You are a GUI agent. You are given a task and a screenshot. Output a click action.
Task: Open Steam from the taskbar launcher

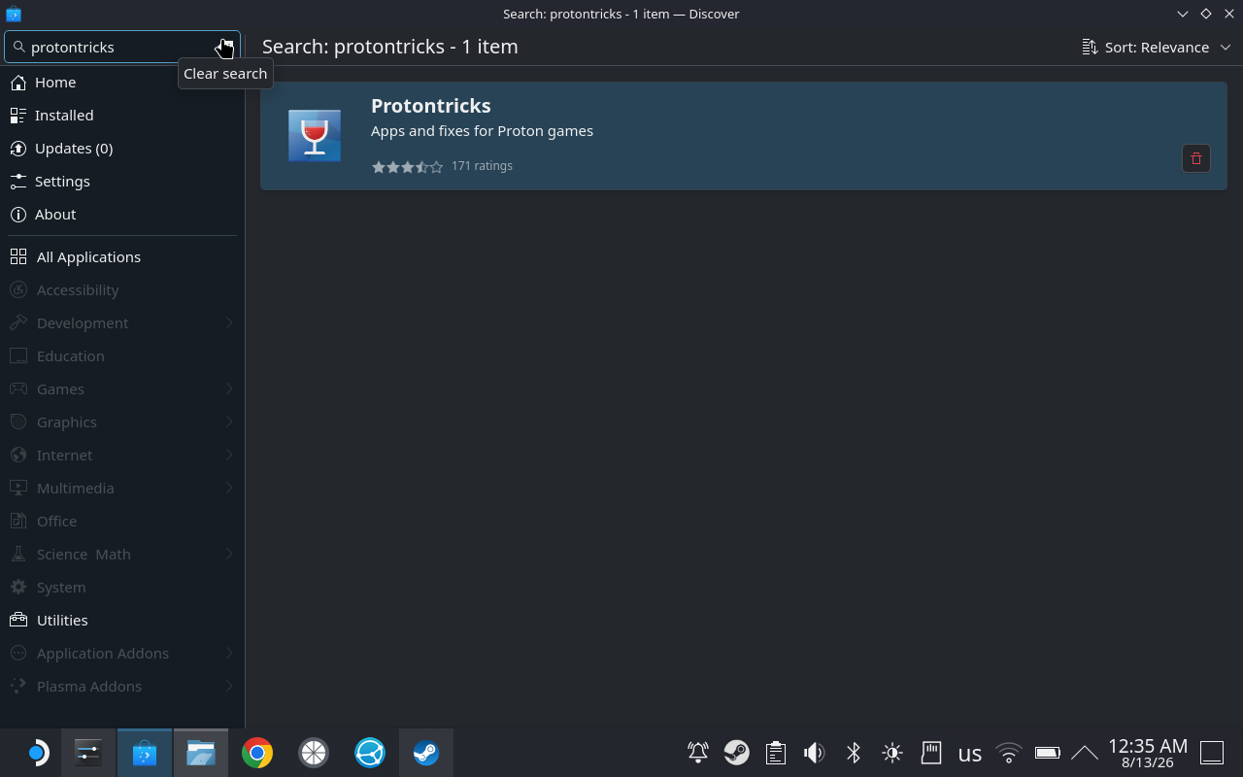pyautogui.click(x=426, y=753)
